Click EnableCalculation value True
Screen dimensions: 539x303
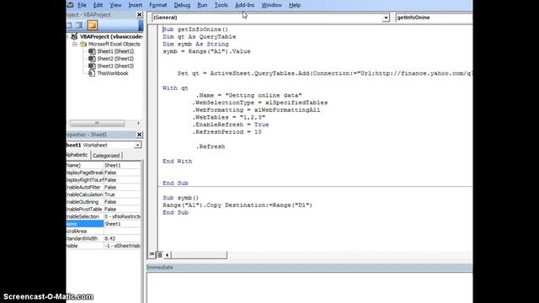pyautogui.click(x=122, y=194)
